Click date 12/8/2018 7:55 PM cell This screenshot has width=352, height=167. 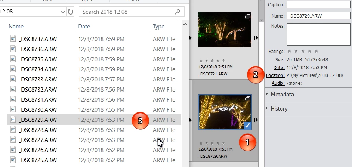coord(101,110)
